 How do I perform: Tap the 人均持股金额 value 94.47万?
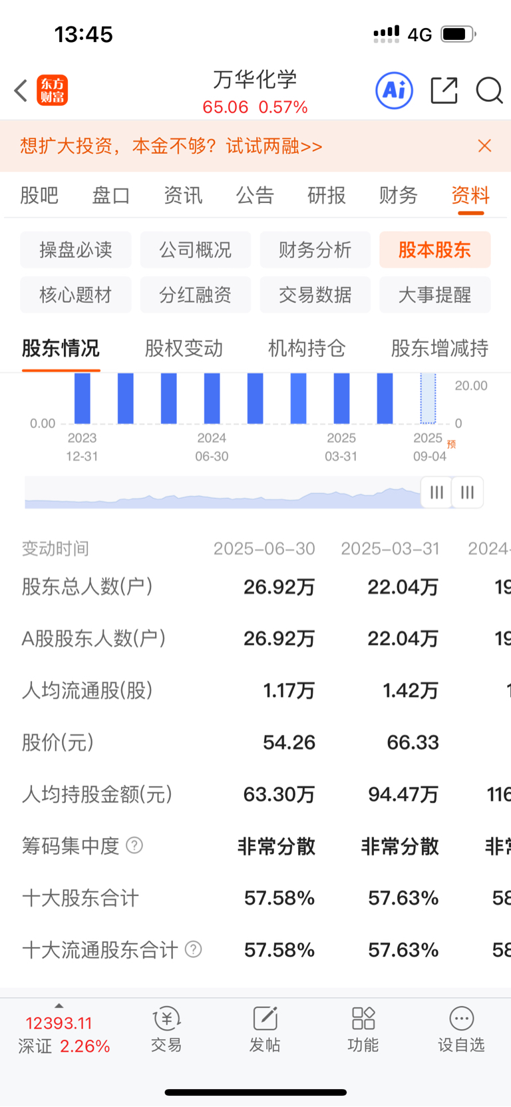404,794
